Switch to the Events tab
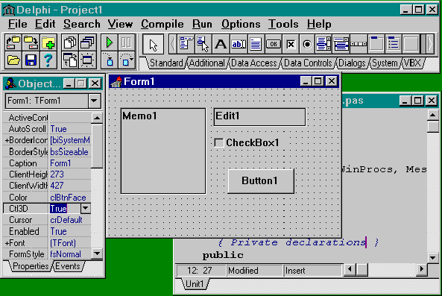442x296 pixels. [x=68, y=266]
